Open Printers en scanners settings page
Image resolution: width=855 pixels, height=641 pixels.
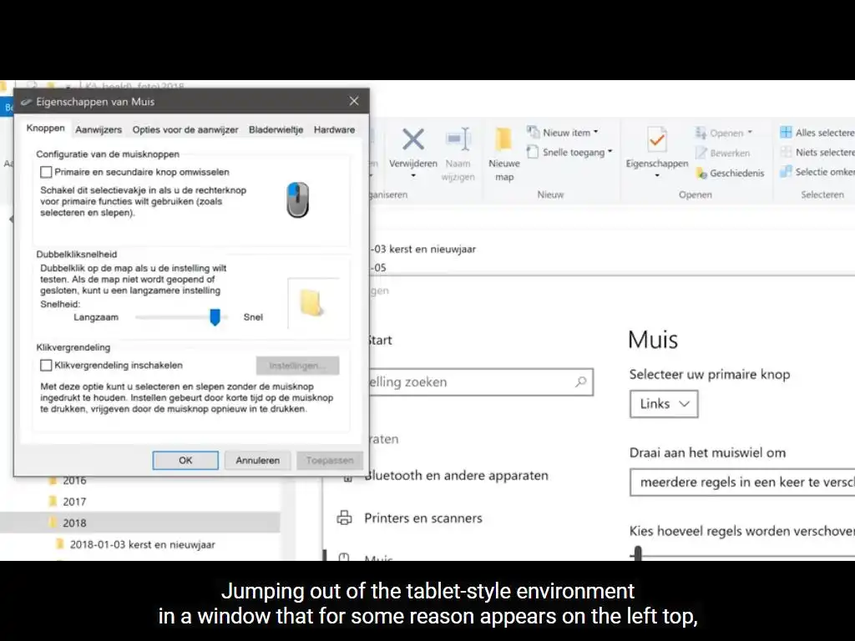(423, 517)
